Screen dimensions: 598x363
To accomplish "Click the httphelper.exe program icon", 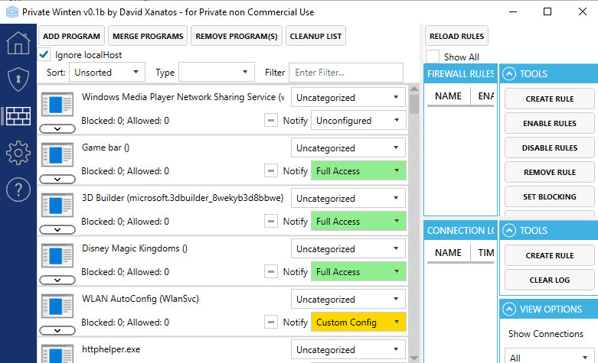I will click(57, 354).
